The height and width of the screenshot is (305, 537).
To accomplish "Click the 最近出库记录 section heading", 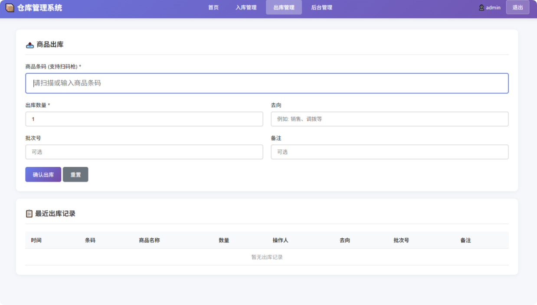I will click(55, 214).
